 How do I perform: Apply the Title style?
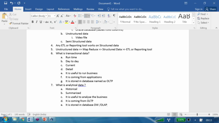click(x=184, y=19)
